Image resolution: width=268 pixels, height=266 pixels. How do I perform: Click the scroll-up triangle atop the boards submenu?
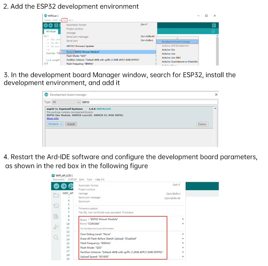click(x=177, y=38)
